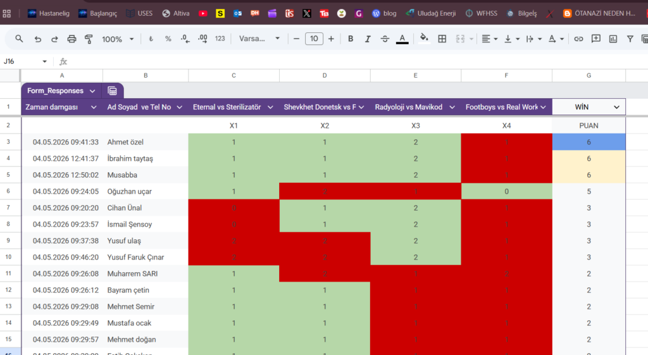
Task: Open the Form_Responses table menu
Action: coord(92,91)
